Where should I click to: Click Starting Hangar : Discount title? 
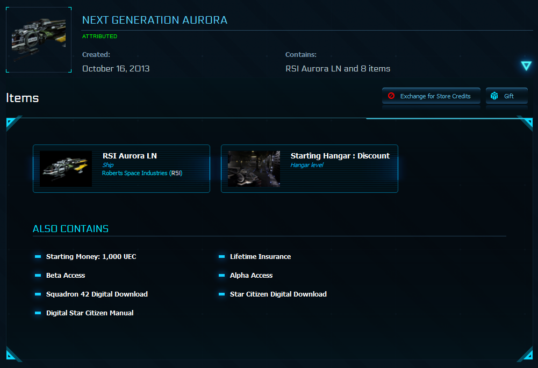coord(340,156)
